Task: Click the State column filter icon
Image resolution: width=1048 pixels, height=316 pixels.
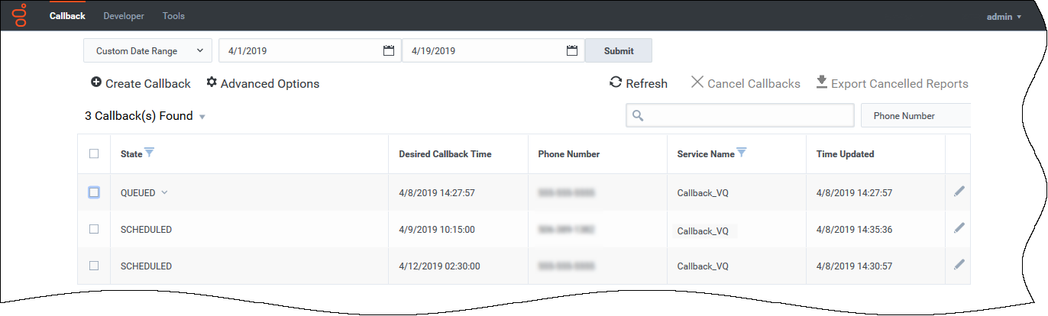Action: pyautogui.click(x=150, y=153)
